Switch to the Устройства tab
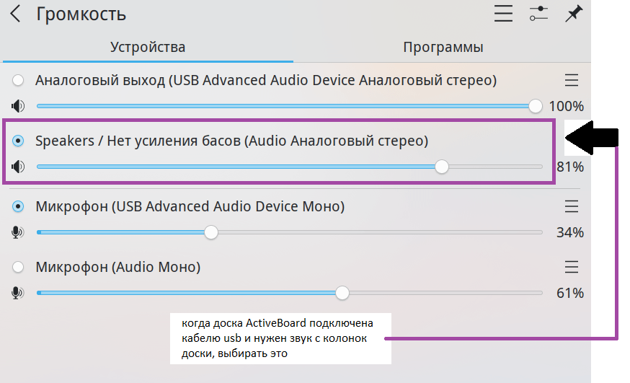Viewport: 630px width, 383px height. [148, 48]
